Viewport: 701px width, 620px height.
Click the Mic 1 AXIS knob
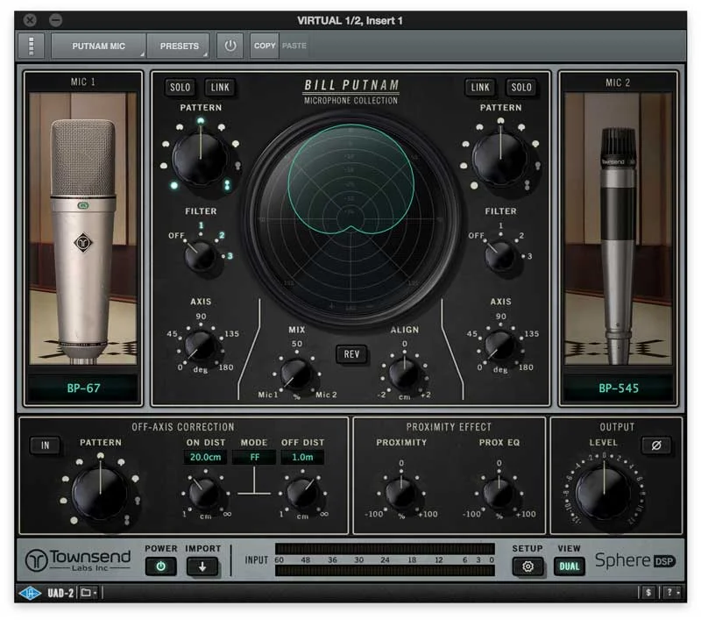pyautogui.click(x=200, y=346)
